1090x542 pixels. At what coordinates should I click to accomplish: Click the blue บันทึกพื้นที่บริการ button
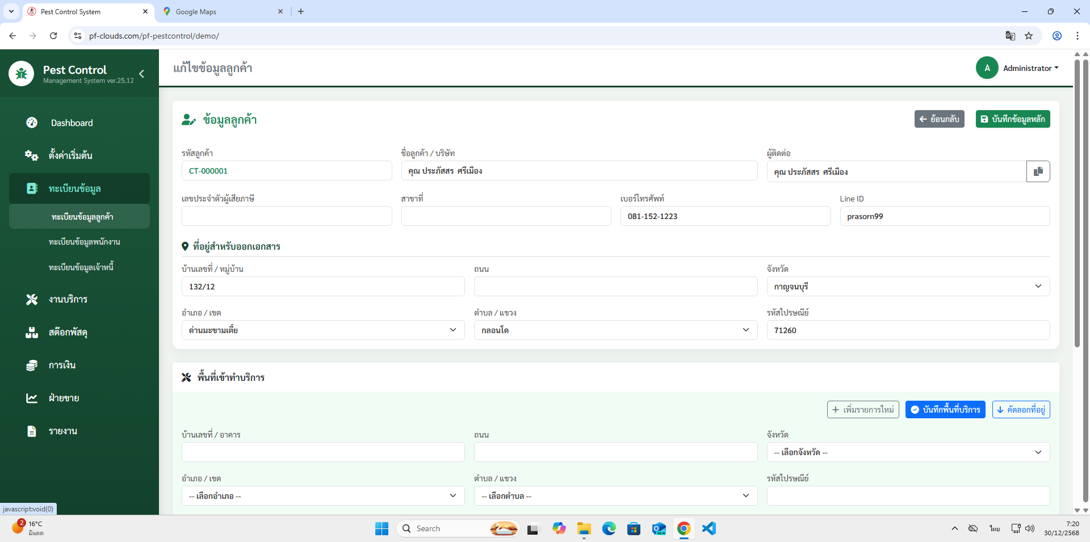tap(945, 410)
